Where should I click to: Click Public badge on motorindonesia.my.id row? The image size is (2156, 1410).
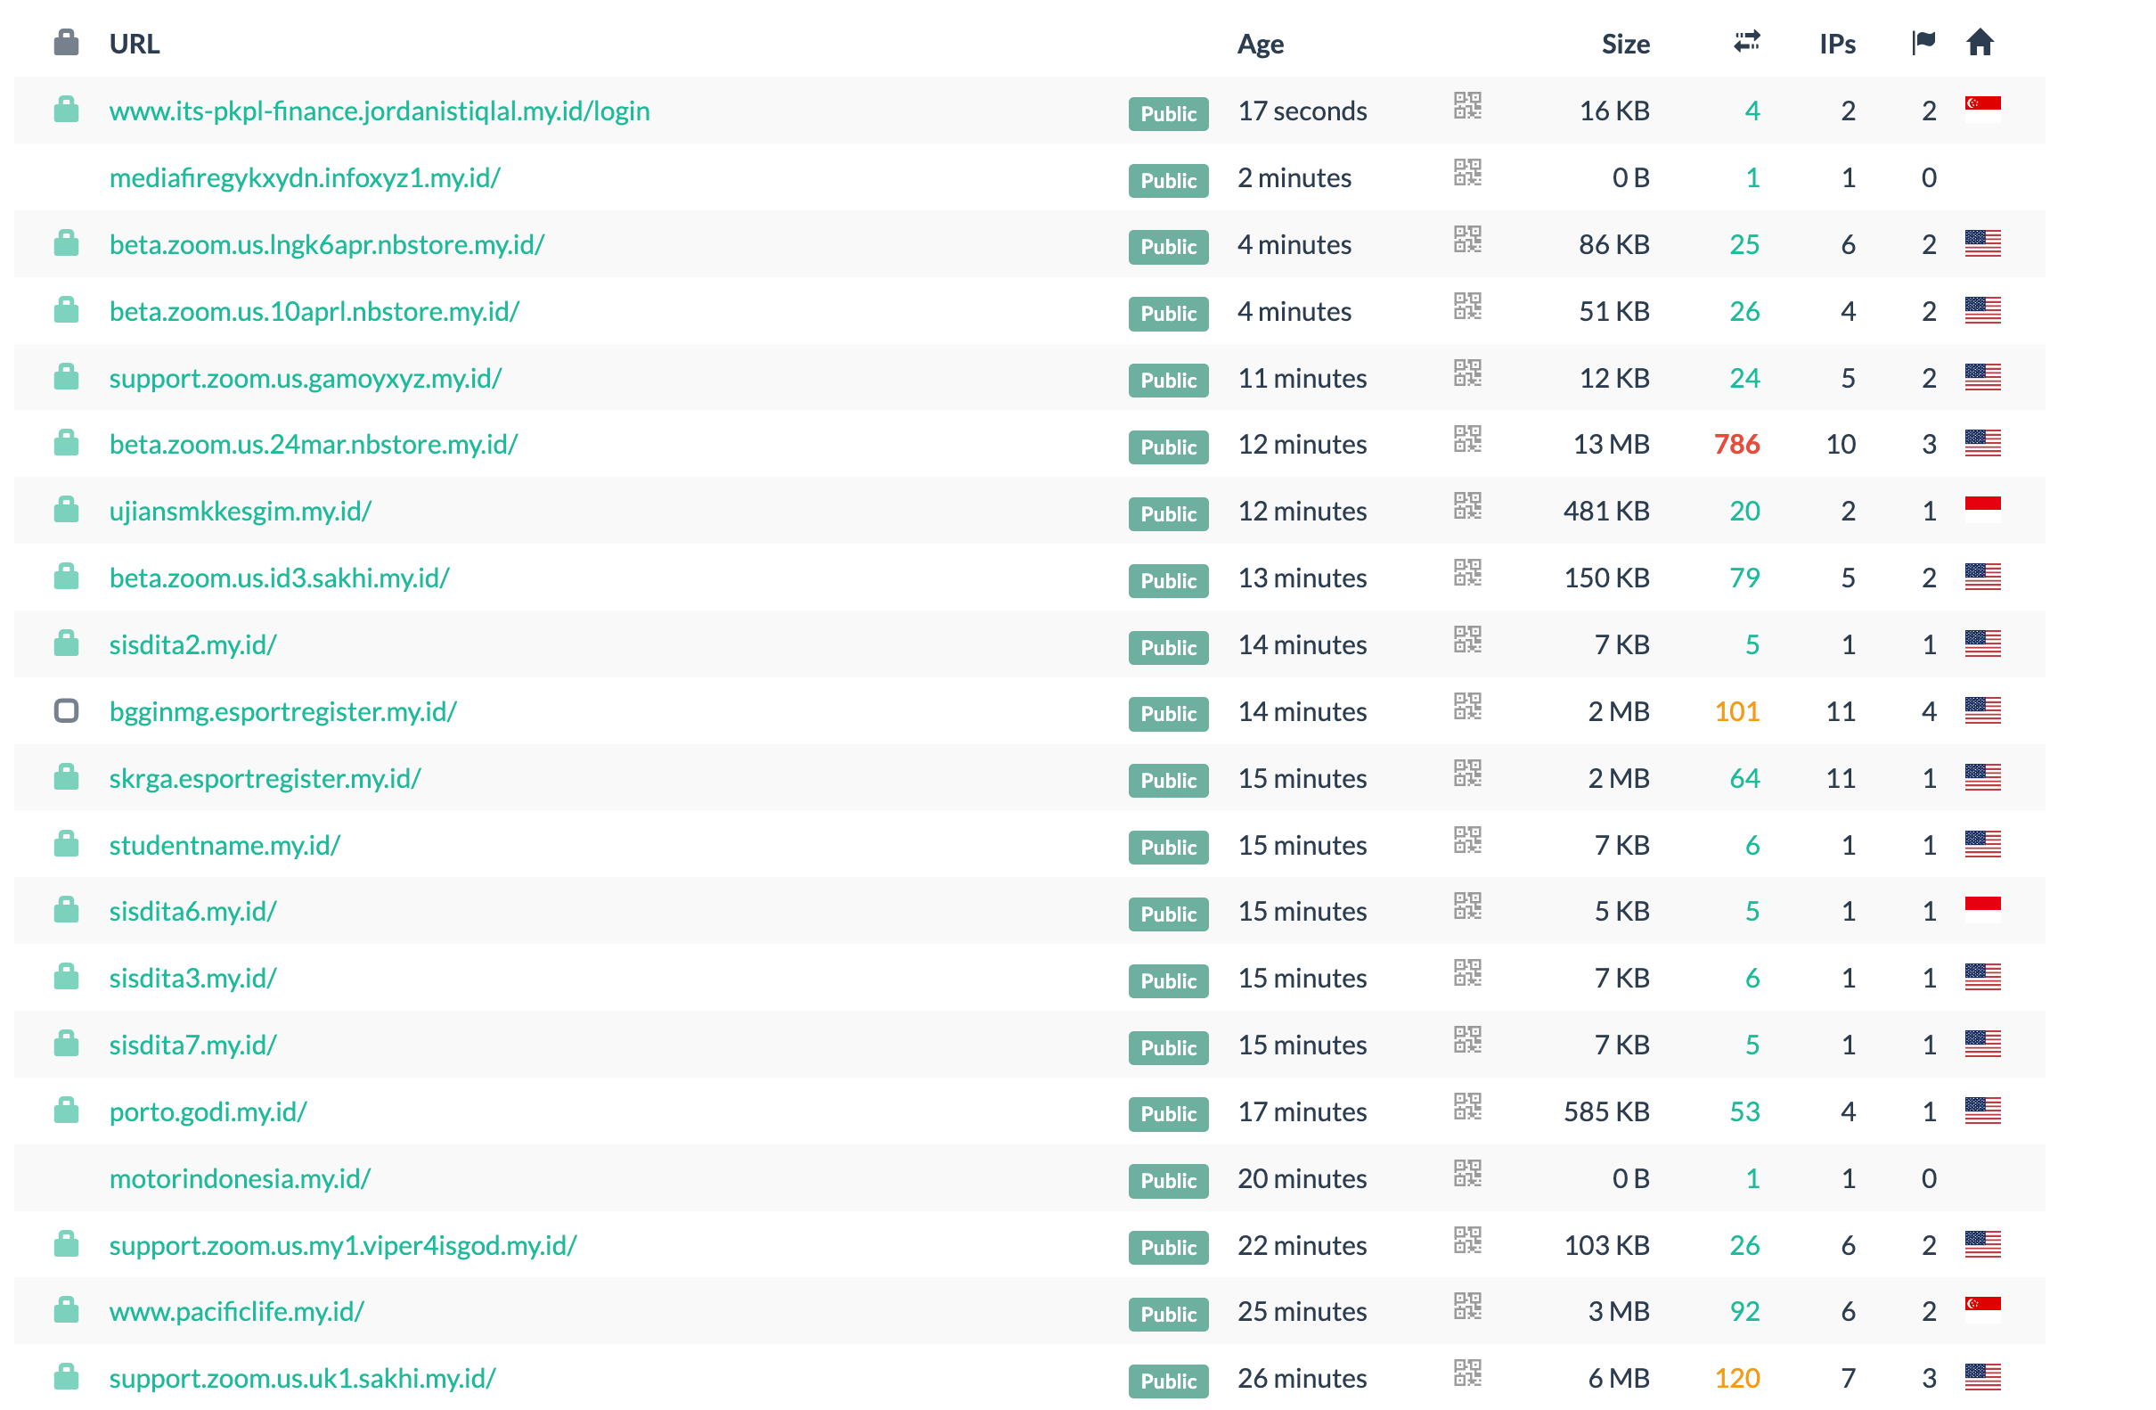[1168, 1182]
